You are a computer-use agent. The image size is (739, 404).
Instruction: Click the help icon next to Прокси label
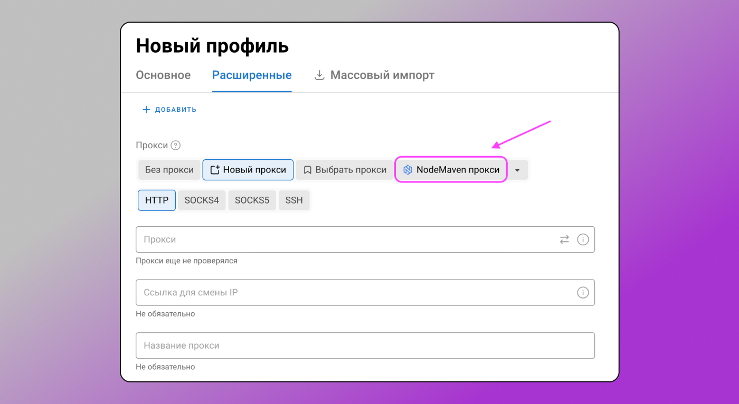pyautogui.click(x=176, y=145)
